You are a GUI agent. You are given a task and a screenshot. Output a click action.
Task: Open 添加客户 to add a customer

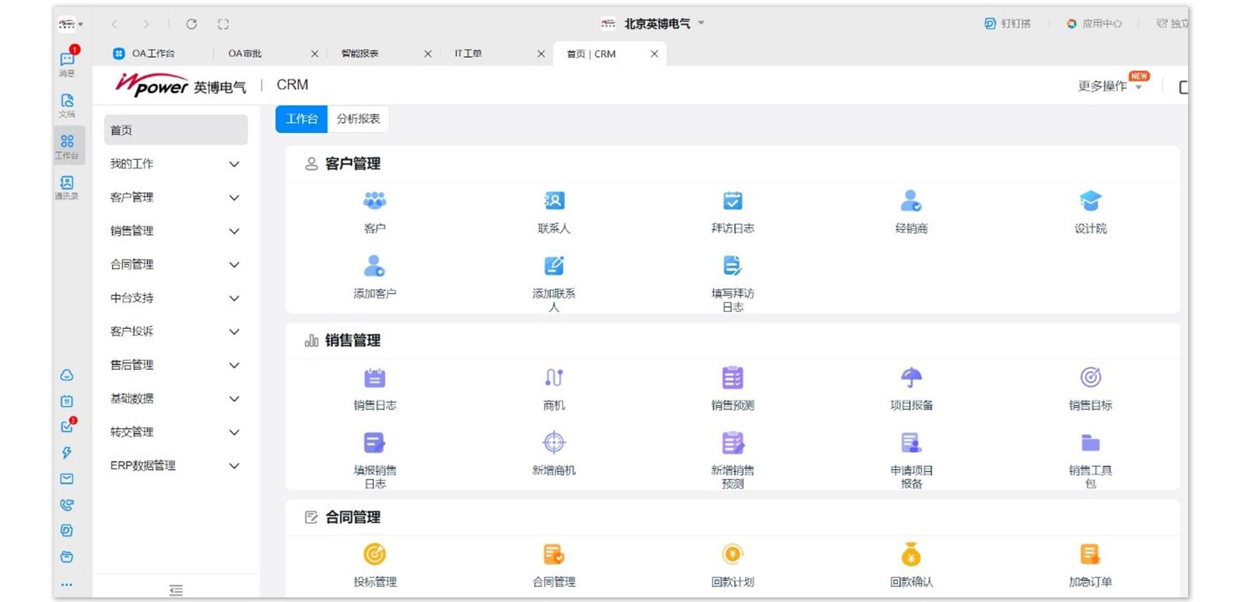click(x=375, y=278)
